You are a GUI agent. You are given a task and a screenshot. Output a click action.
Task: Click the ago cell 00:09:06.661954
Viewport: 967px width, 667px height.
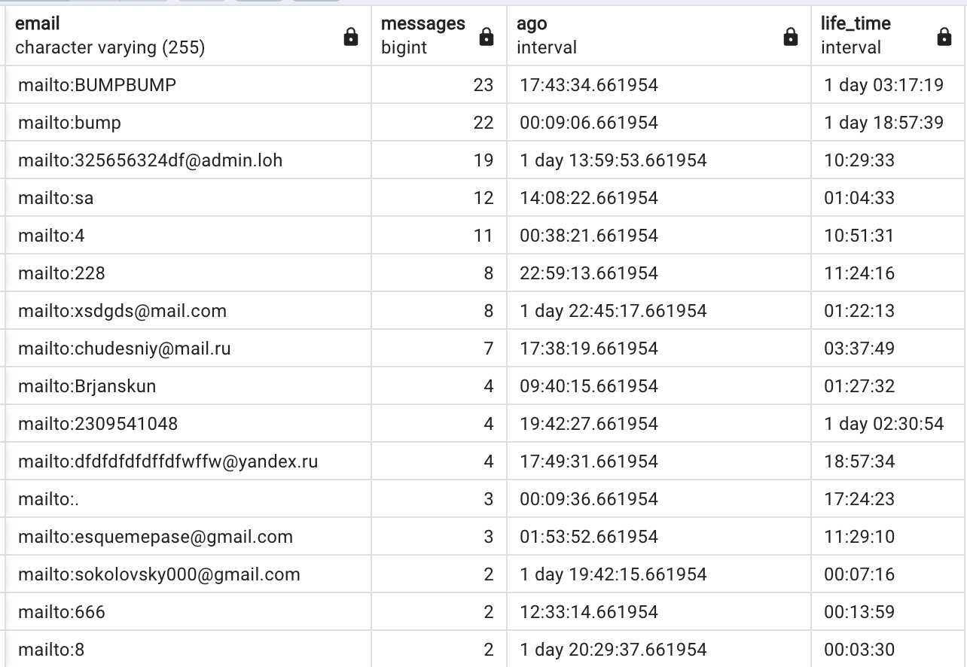click(x=589, y=123)
